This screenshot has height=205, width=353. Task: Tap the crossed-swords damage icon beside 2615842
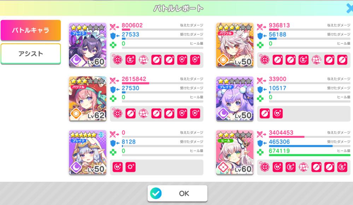[x=114, y=80]
